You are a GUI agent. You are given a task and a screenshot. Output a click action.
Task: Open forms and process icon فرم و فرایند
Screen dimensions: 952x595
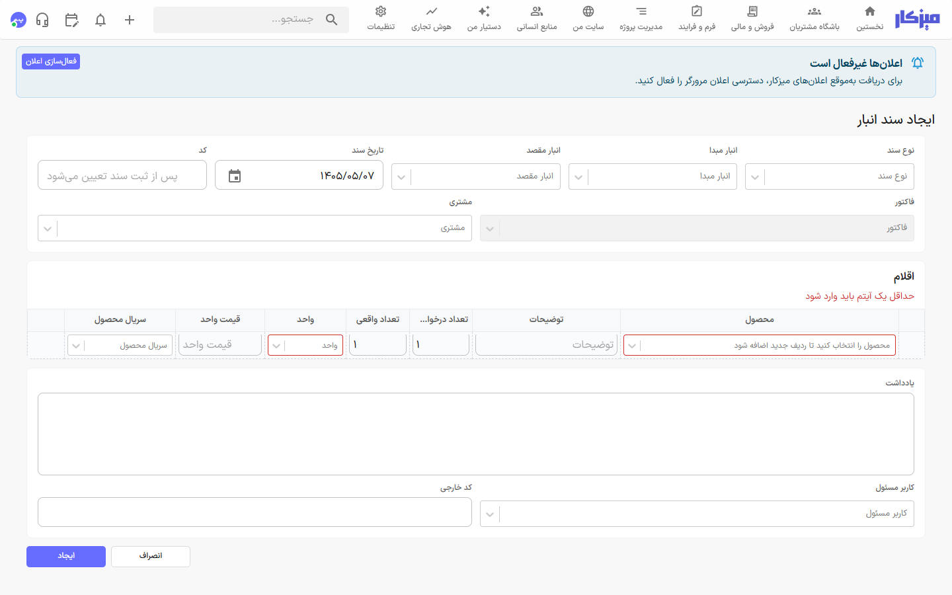pyautogui.click(x=697, y=11)
